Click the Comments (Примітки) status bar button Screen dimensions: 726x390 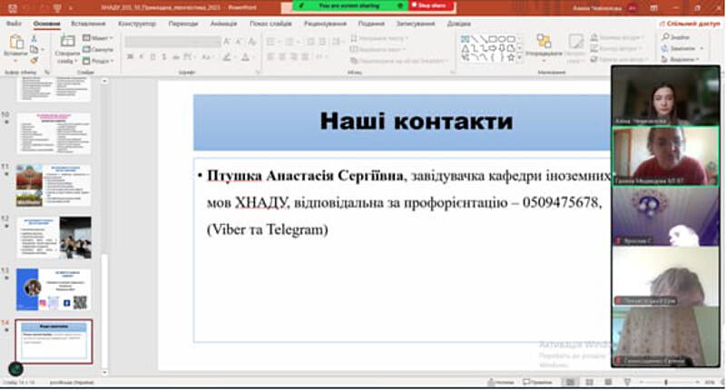pyautogui.click(x=537, y=382)
